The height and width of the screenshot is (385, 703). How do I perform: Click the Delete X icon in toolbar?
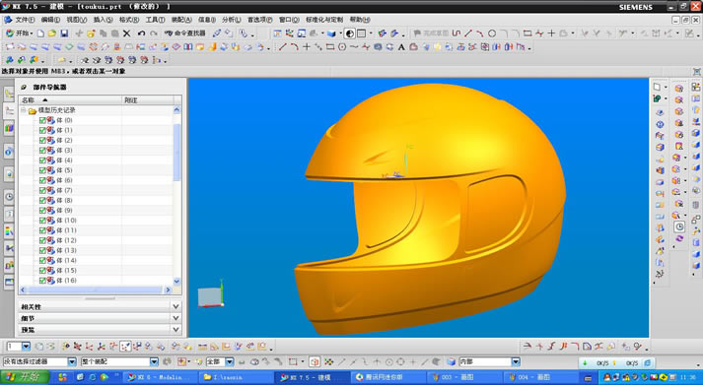click(127, 33)
